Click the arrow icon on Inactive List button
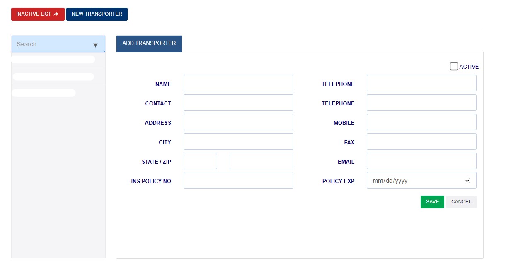Image resolution: width=506 pixels, height=268 pixels. pos(56,14)
